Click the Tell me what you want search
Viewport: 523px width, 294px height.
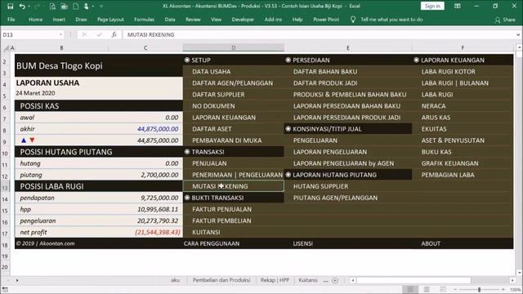pyautogui.click(x=391, y=20)
